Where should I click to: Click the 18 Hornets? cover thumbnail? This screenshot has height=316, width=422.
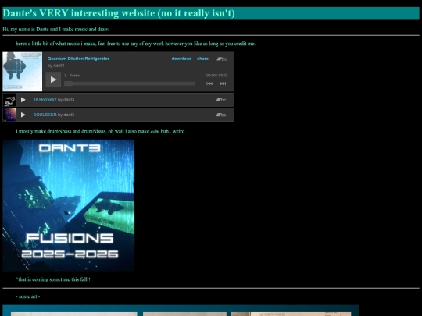click(9, 100)
